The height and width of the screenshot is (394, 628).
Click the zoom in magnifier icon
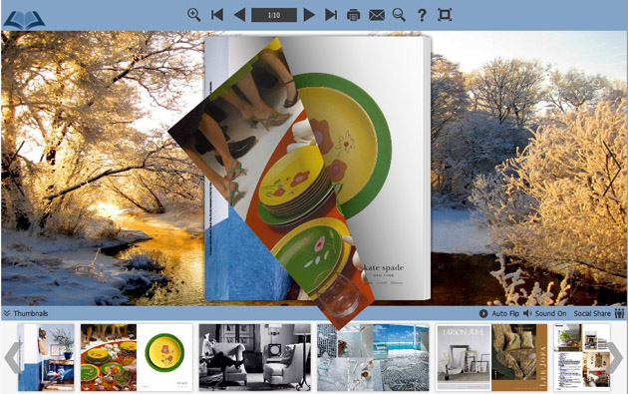[193, 15]
